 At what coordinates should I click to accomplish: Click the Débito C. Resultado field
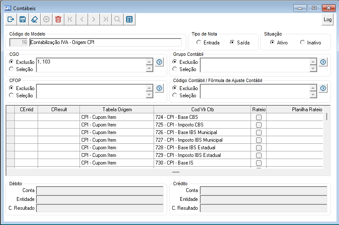pos(99,208)
